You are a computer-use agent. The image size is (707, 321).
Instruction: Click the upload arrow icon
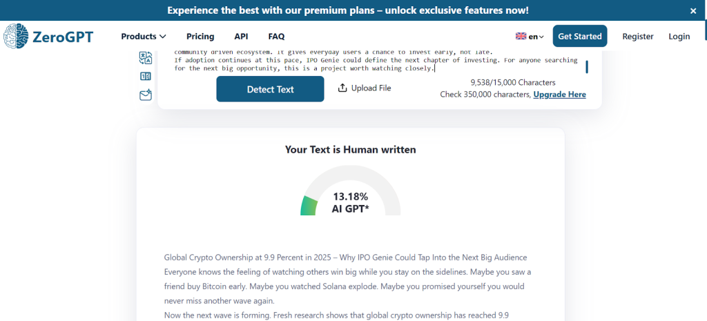coord(342,88)
